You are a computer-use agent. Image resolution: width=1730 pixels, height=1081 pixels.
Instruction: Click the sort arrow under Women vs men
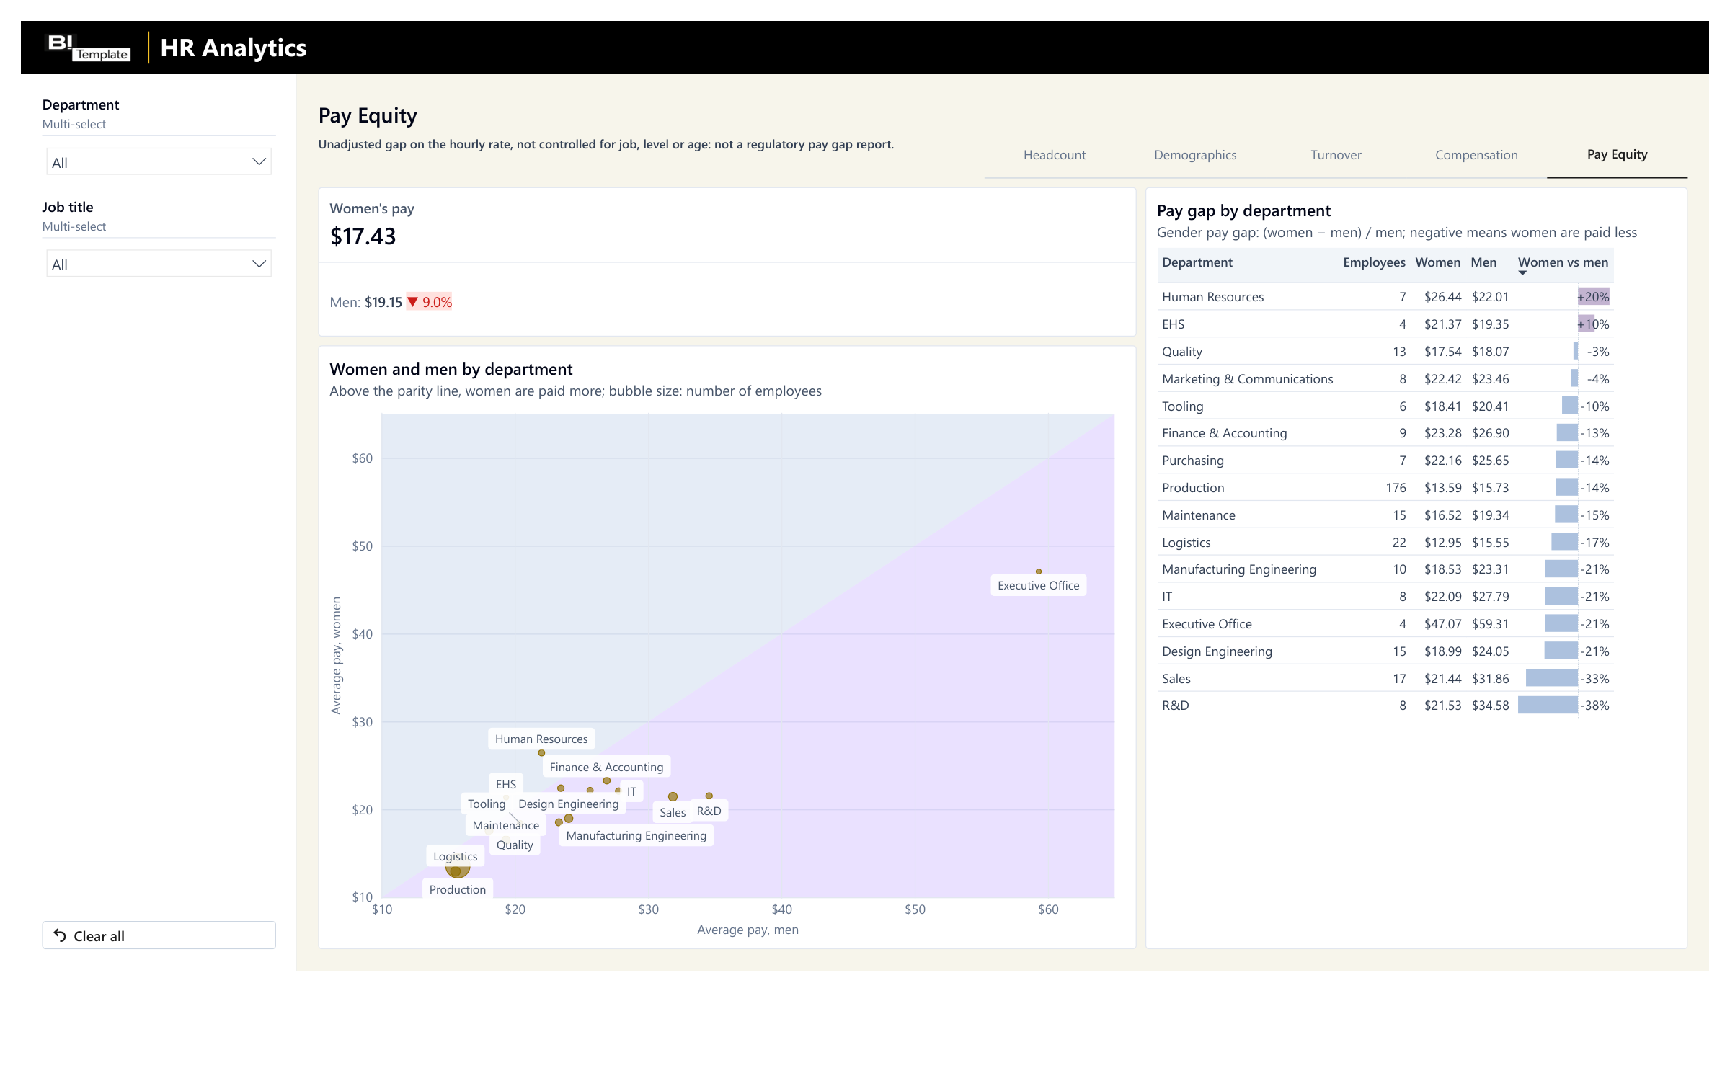(1522, 273)
